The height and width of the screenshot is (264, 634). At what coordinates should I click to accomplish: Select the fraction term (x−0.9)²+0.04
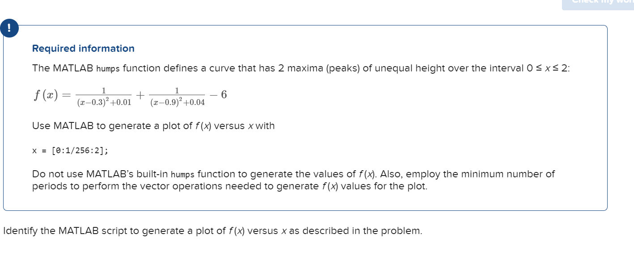click(177, 101)
